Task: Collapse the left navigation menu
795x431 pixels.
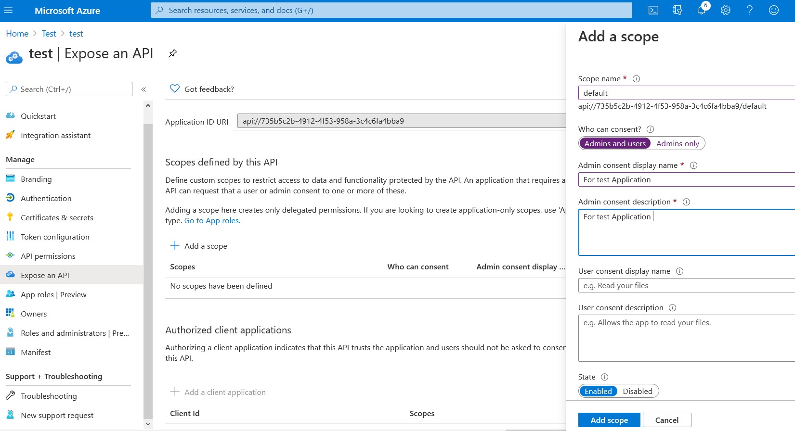Action: pos(143,89)
